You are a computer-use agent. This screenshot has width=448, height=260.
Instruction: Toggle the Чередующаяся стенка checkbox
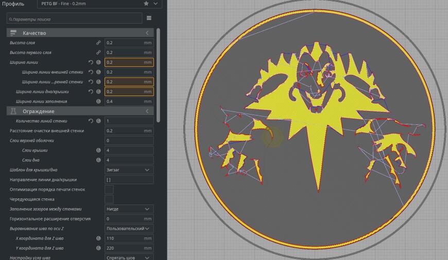click(x=109, y=199)
